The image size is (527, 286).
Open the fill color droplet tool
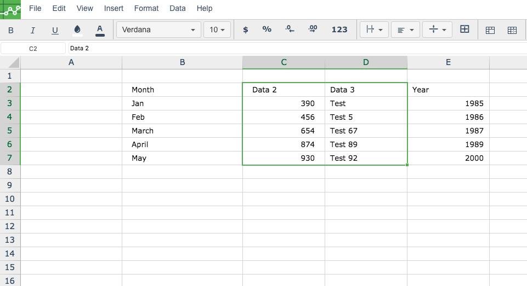(x=77, y=30)
